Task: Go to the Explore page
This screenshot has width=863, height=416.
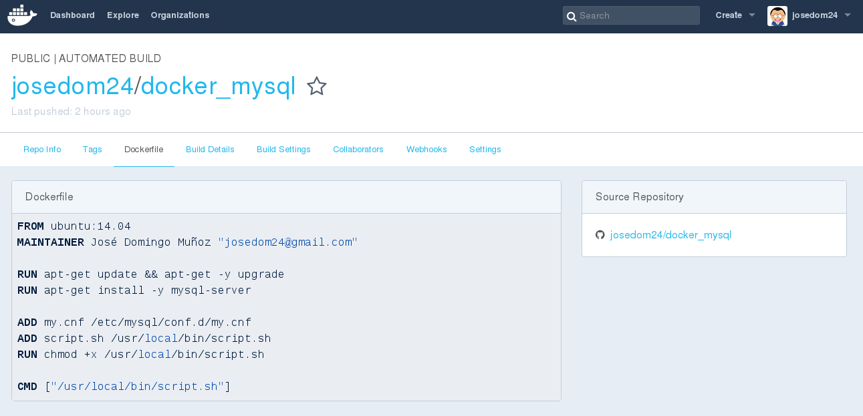Action: click(123, 15)
